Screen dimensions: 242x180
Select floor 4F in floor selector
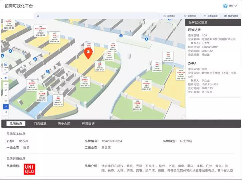tap(6, 90)
